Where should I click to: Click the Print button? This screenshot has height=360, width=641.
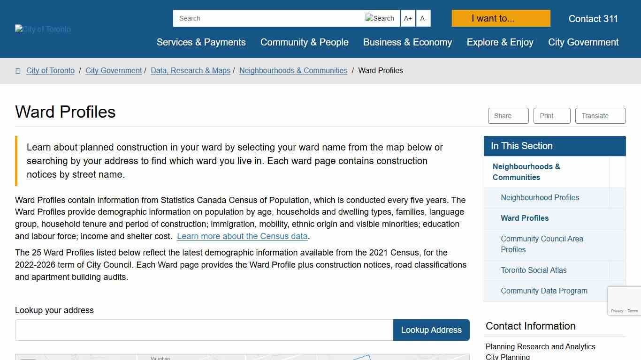(551, 116)
